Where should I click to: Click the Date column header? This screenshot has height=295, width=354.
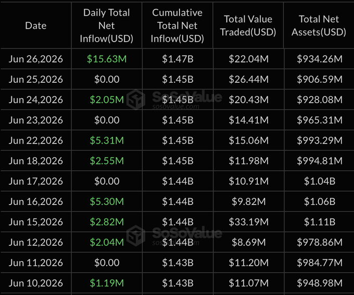click(x=36, y=25)
